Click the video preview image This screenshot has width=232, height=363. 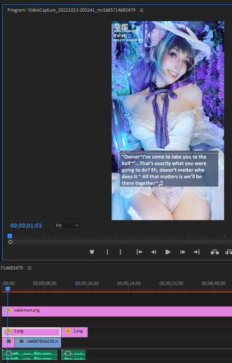click(167, 121)
